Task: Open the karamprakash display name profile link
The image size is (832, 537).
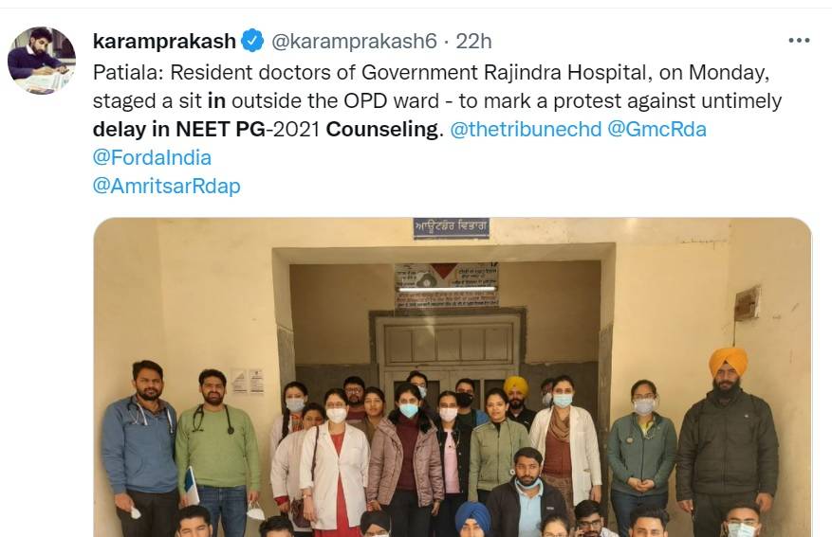Action: click(x=164, y=41)
